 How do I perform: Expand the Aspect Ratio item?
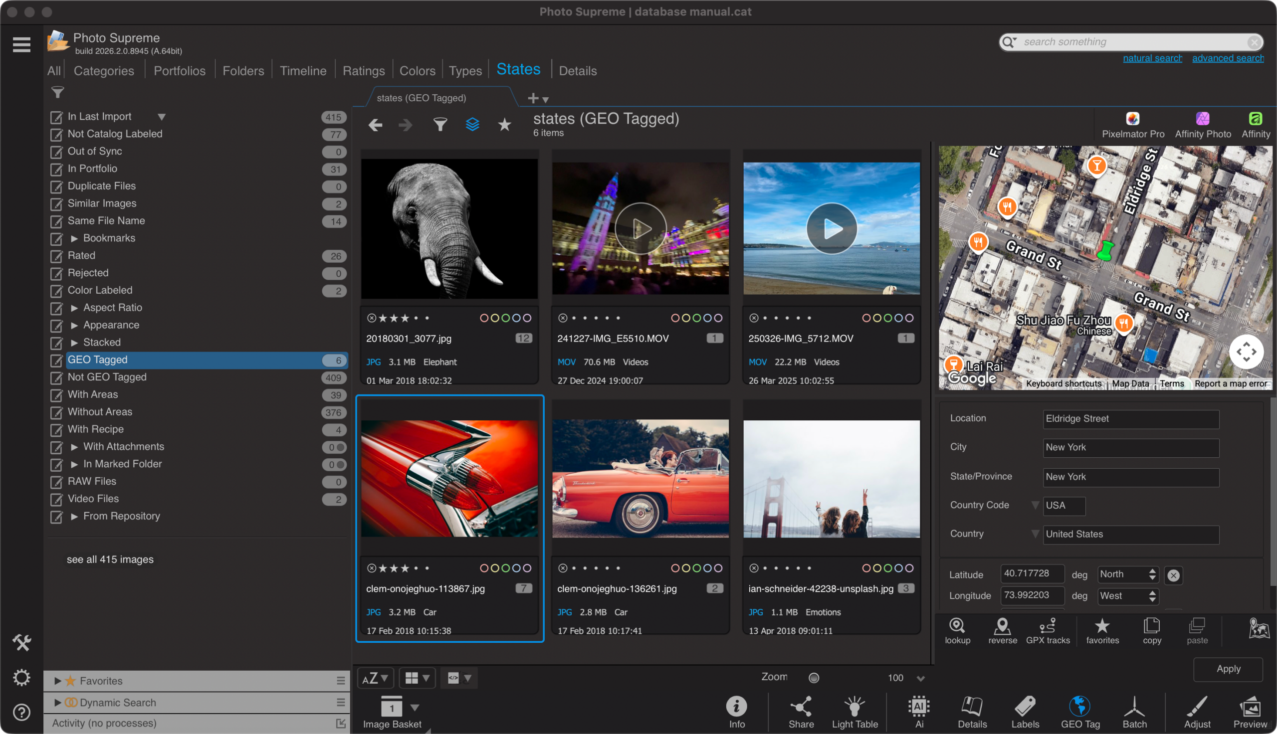[74, 308]
